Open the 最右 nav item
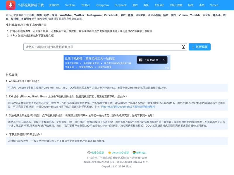Image resolution: width=234 pixels, height=175 pixels. tap(135, 5)
